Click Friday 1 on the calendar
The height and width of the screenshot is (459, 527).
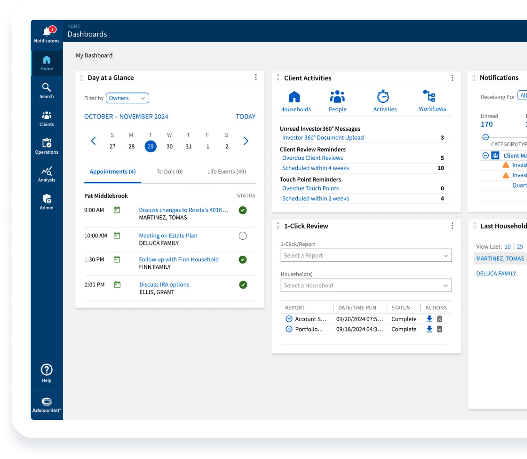(x=208, y=147)
